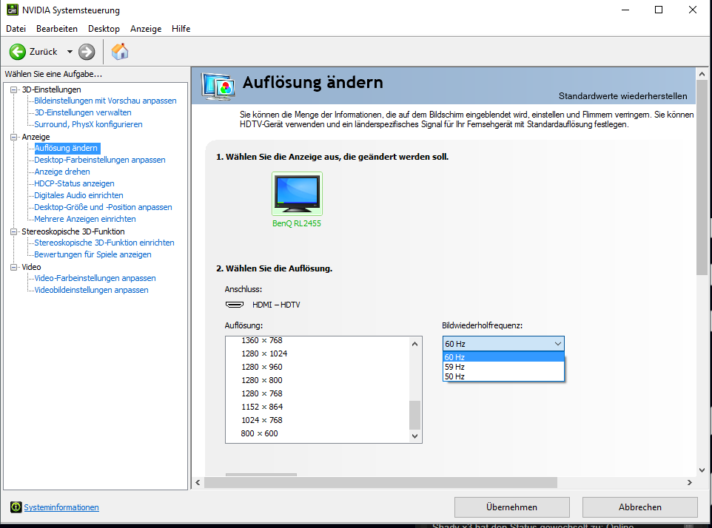This screenshot has height=528, width=712.
Task: Open Videobildeinstellungen anpassen
Action: (92, 290)
